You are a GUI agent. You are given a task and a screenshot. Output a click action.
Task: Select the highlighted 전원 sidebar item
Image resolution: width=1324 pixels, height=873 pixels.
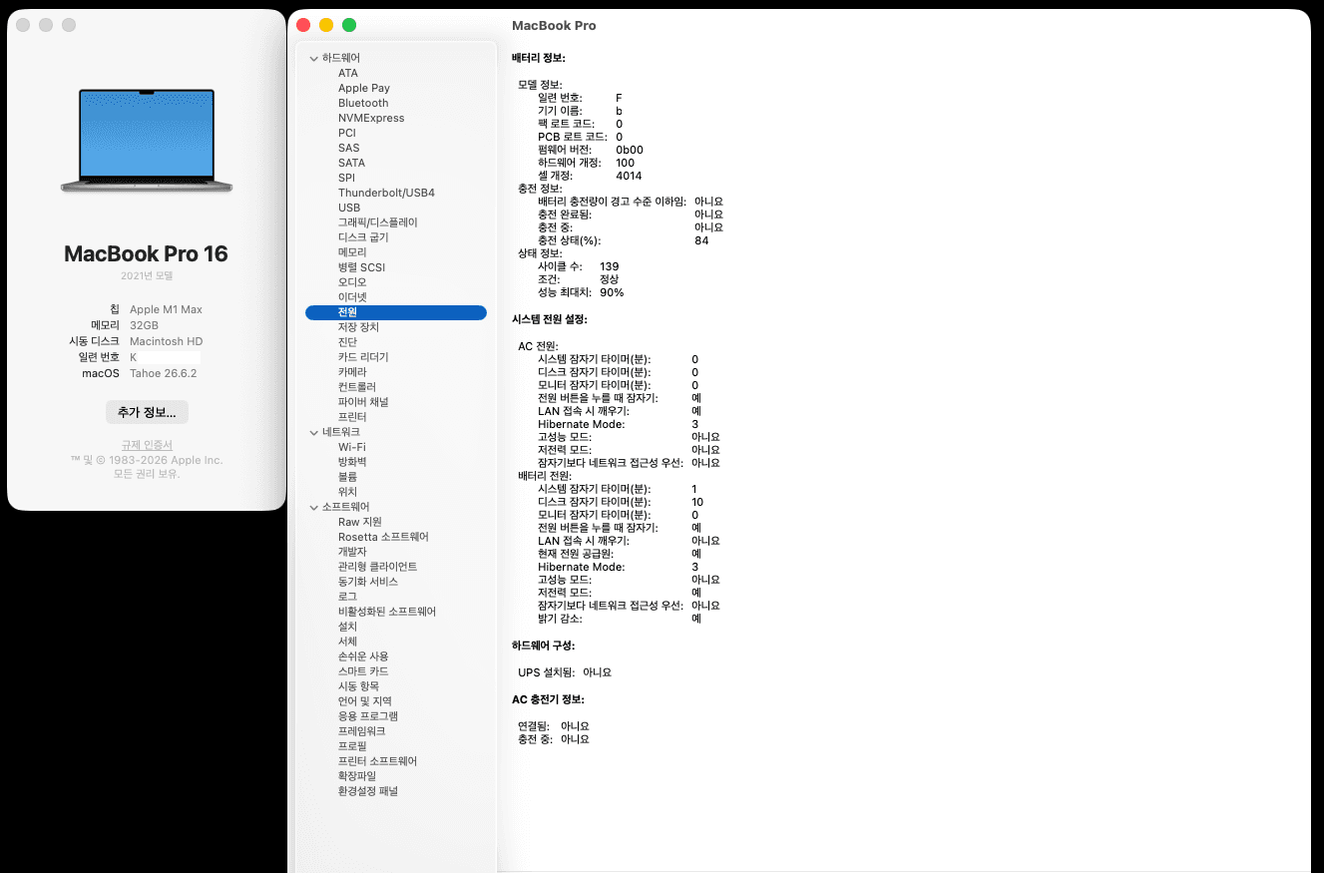[396, 312]
